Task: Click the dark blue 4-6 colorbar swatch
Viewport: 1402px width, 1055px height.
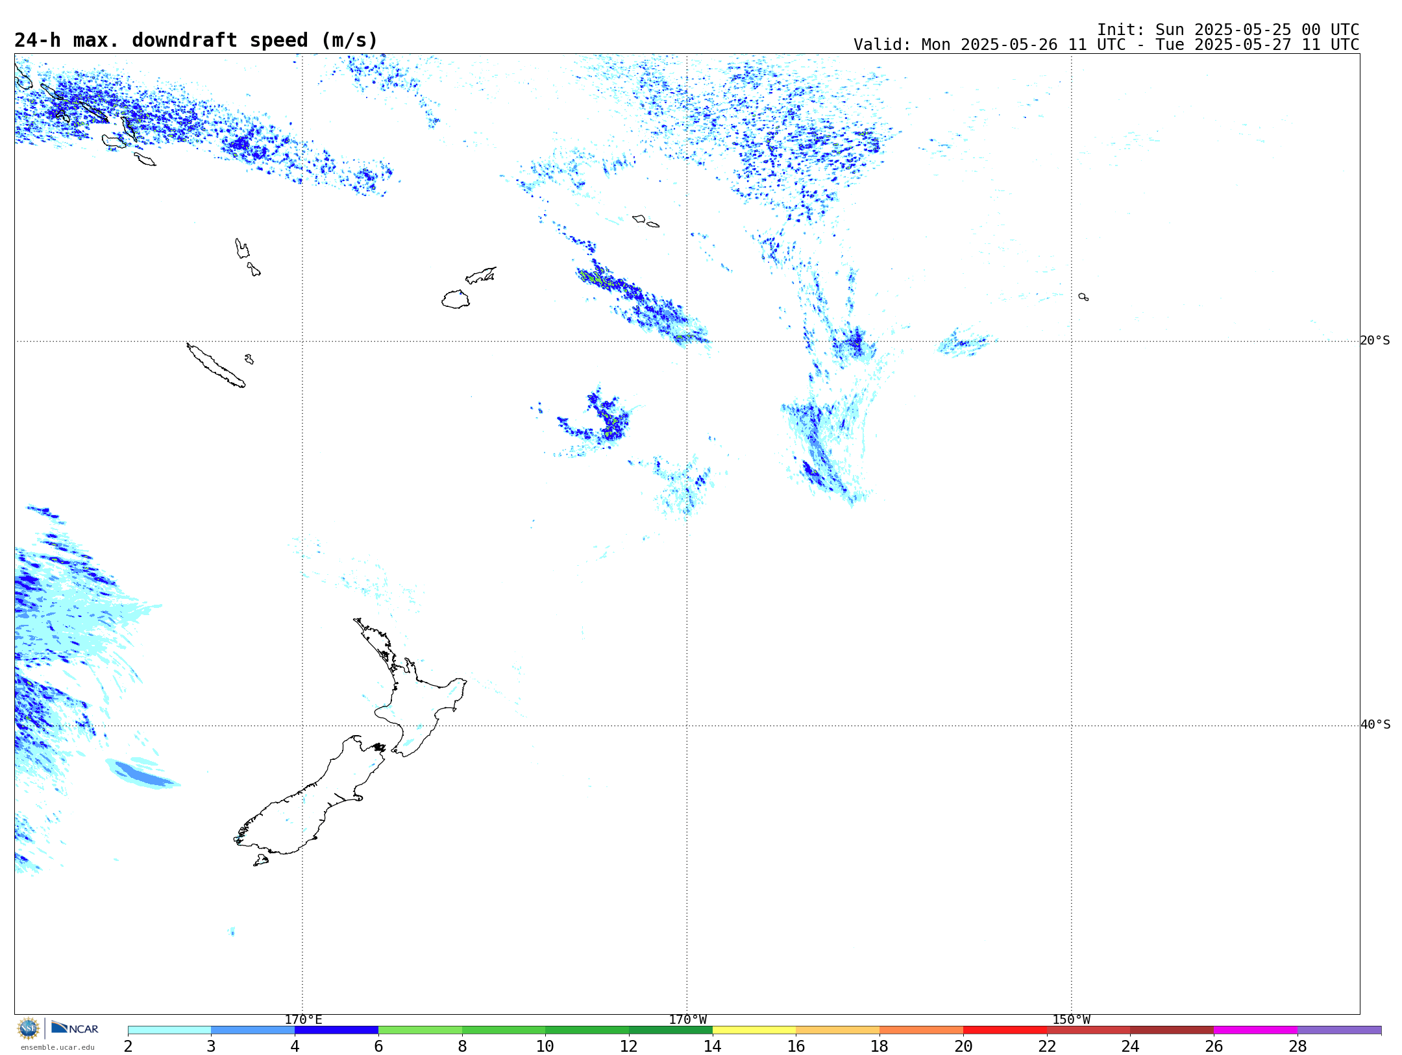Action: 336,1030
